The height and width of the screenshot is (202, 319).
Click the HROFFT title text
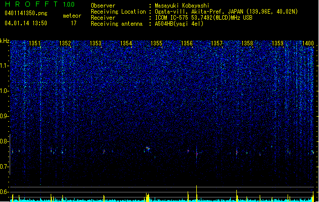pos(31,4)
